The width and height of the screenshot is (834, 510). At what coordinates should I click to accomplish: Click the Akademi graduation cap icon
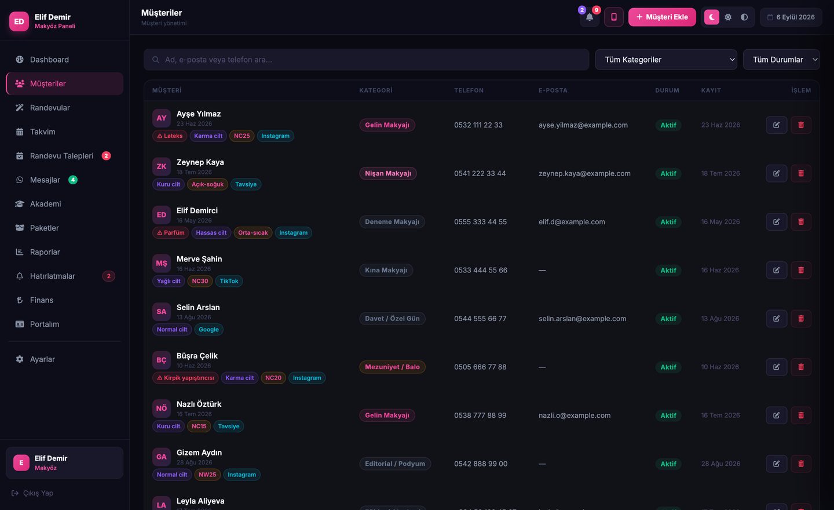click(20, 204)
